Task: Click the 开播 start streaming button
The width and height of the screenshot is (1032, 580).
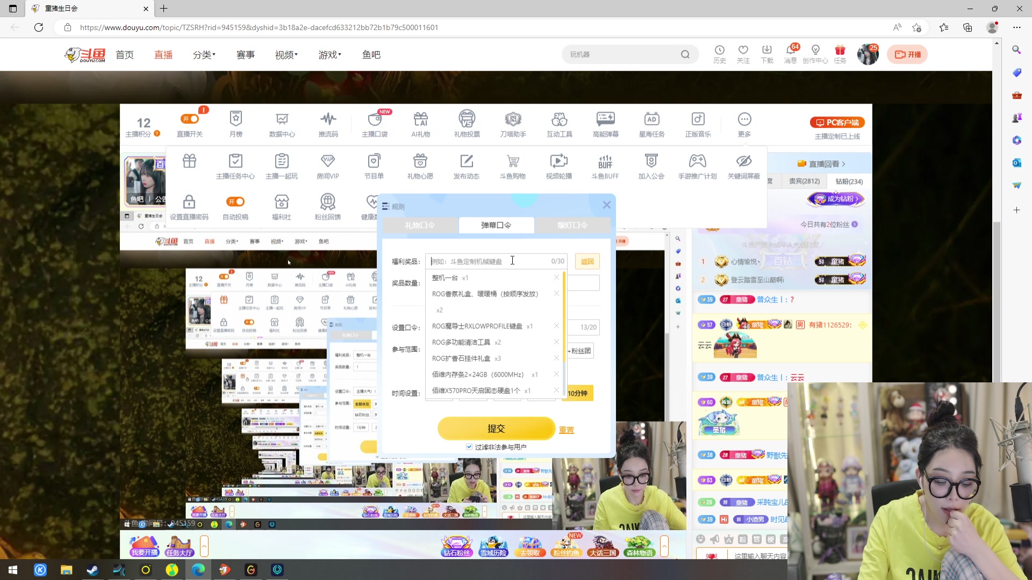Action: click(x=908, y=54)
